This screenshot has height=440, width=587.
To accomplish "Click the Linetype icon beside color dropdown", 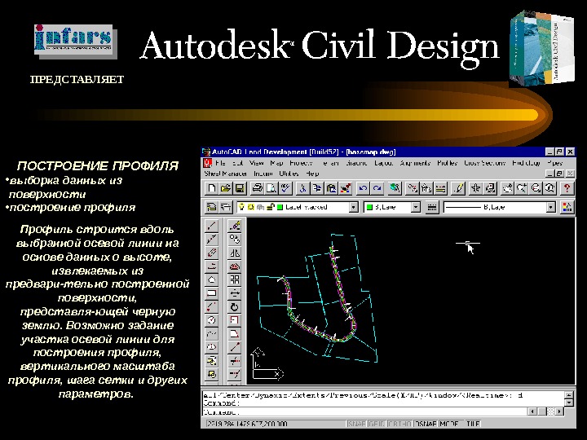I will point(431,207).
